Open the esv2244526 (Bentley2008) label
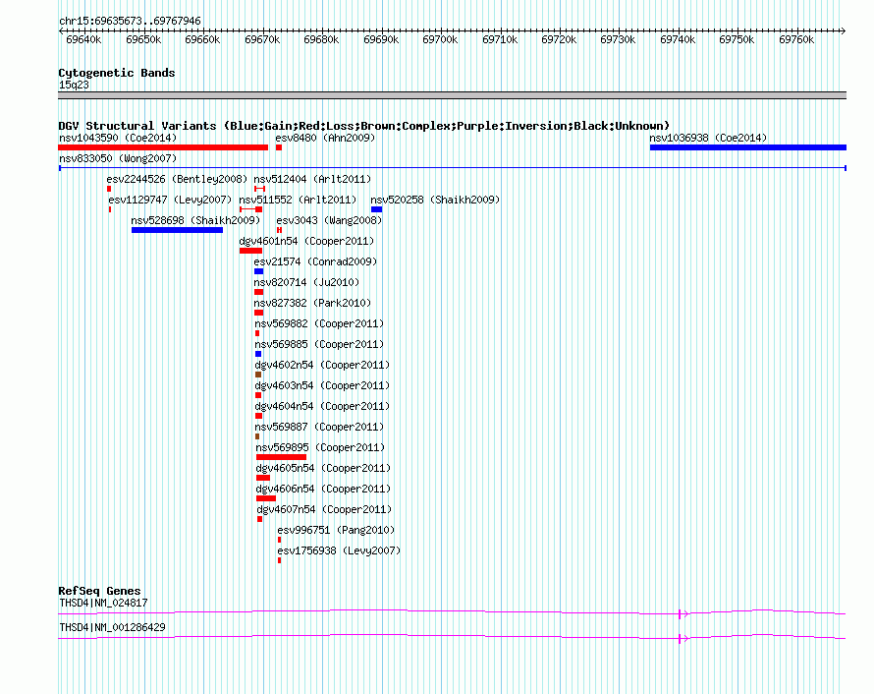This screenshot has height=694, width=874. pos(177,179)
